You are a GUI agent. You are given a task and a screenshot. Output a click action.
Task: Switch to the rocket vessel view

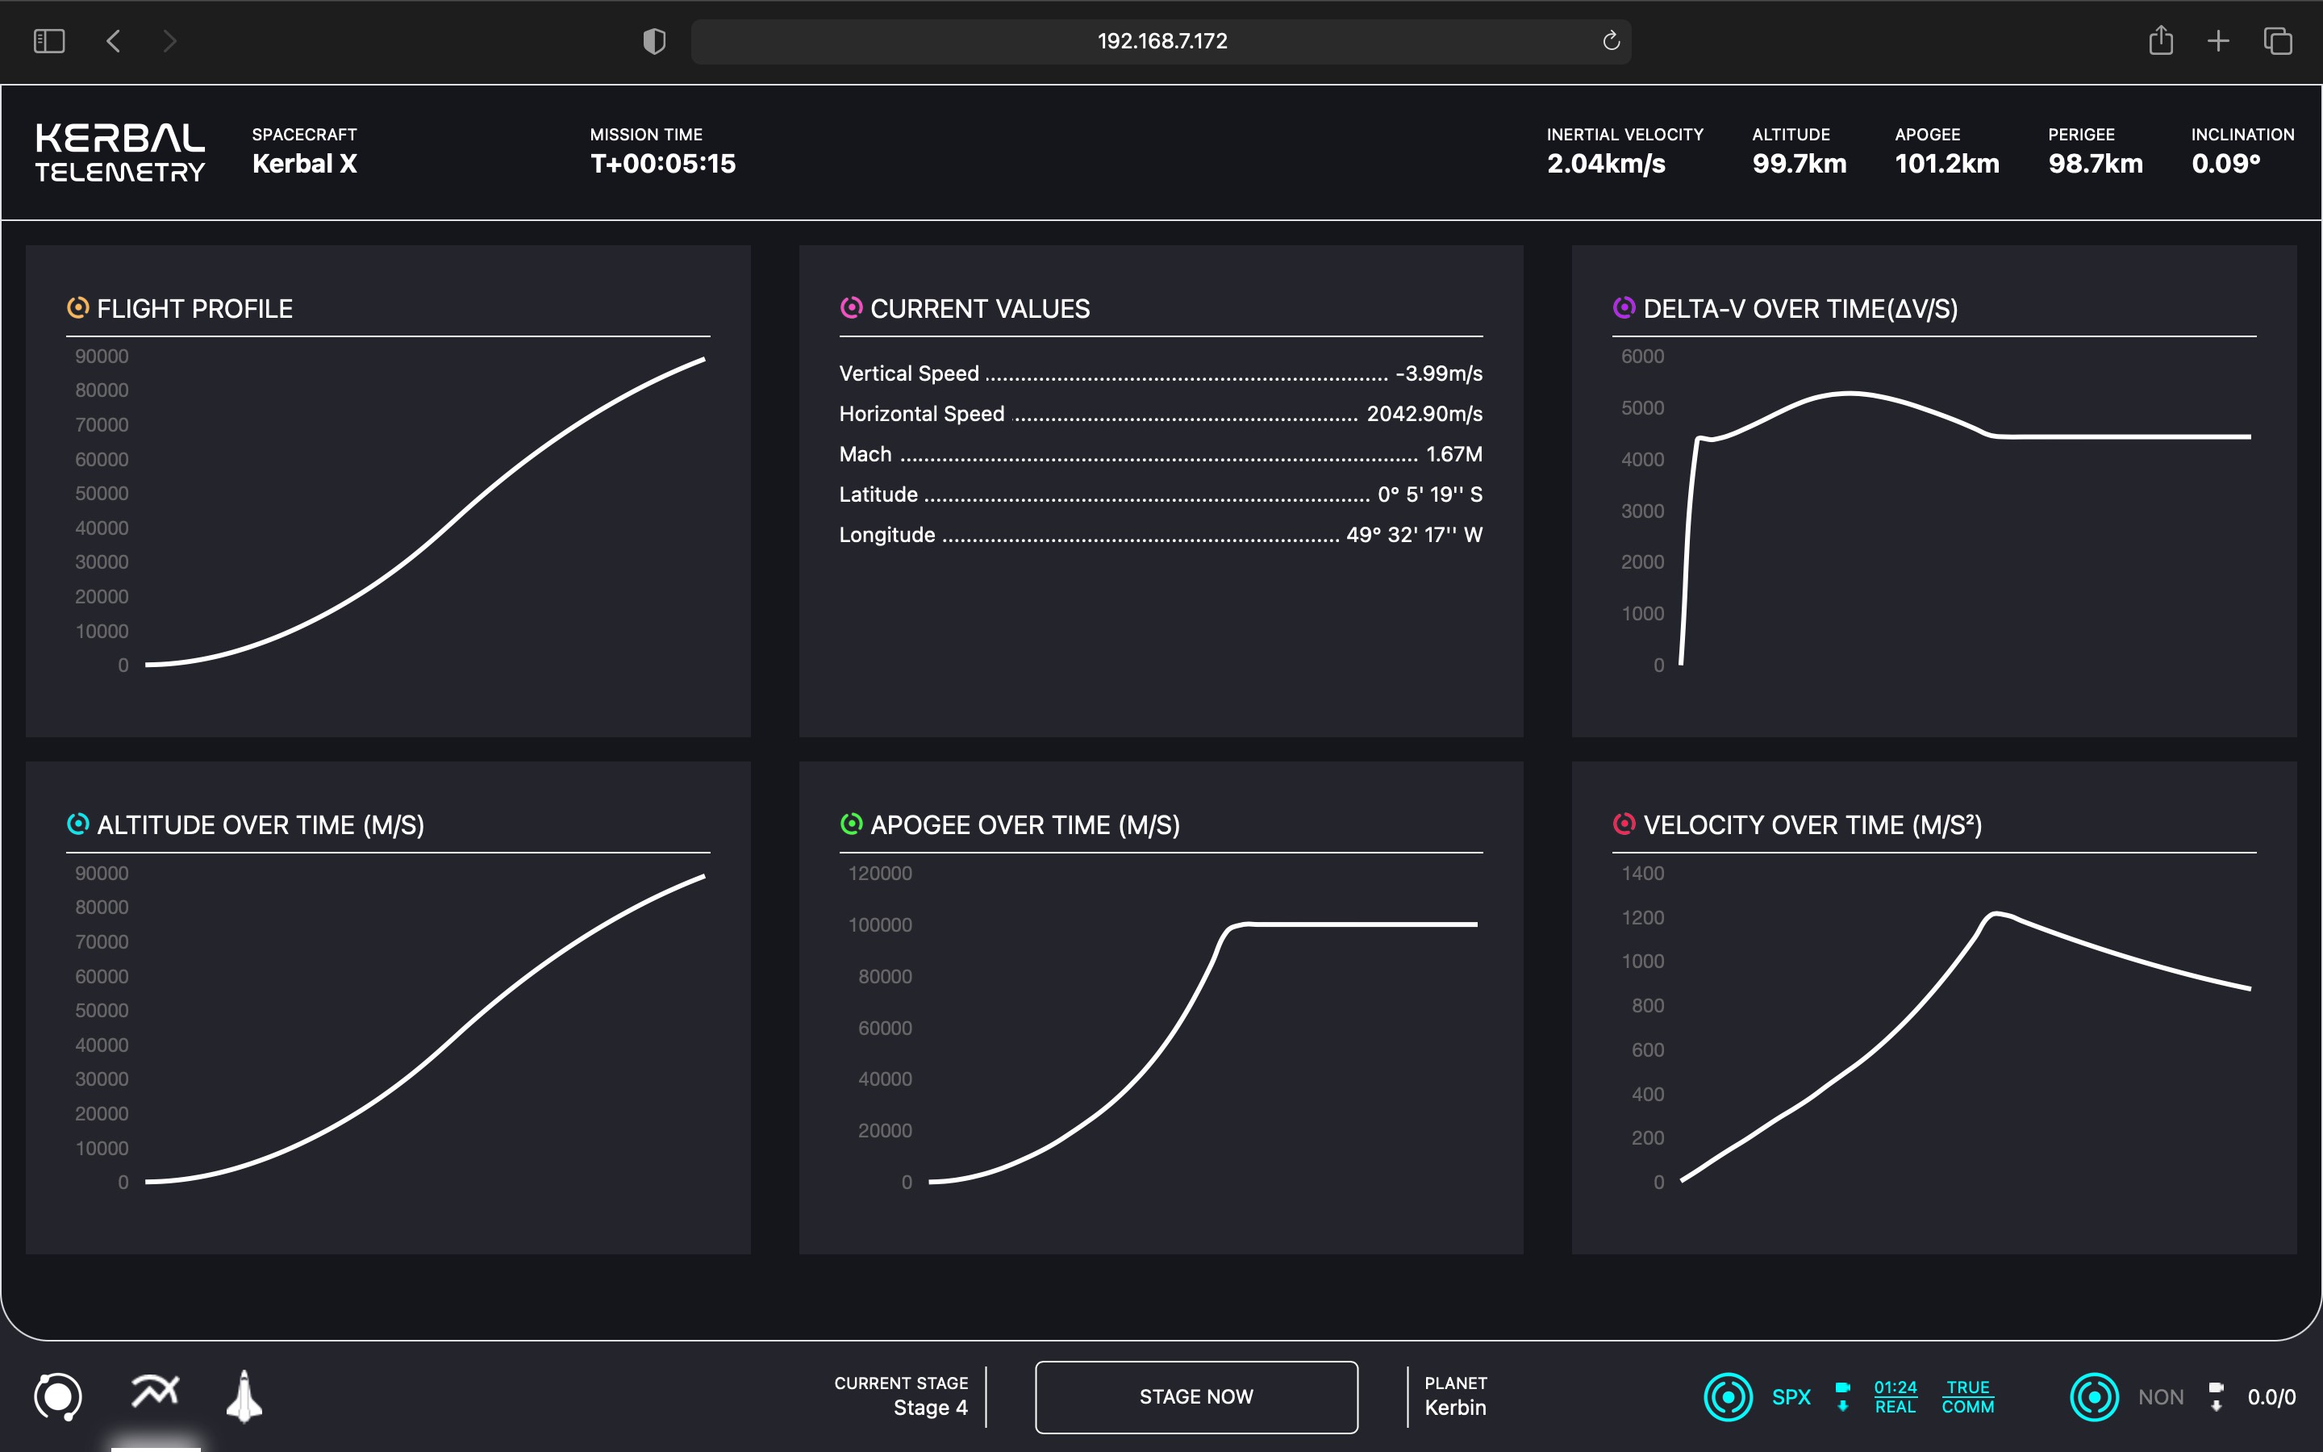244,1396
